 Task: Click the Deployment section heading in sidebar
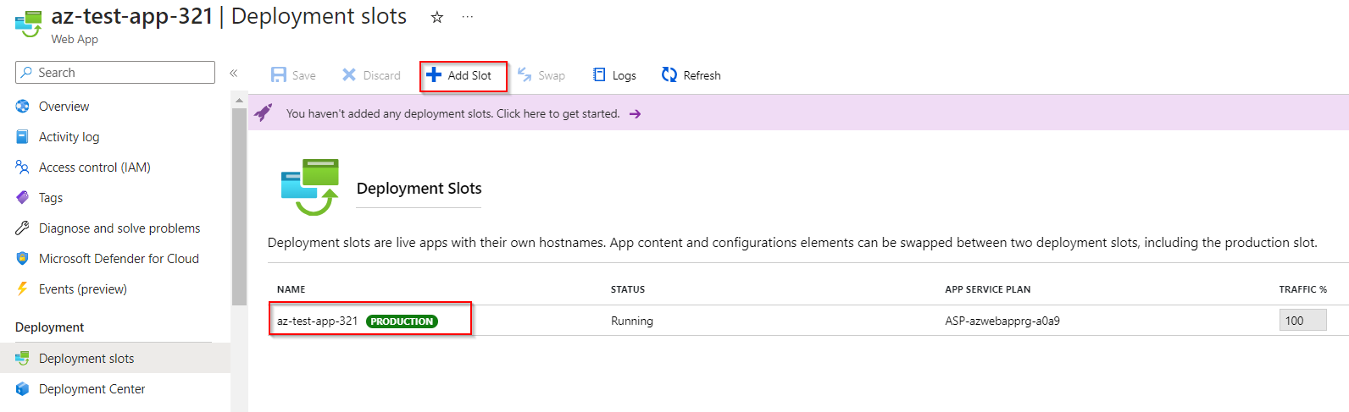click(49, 327)
